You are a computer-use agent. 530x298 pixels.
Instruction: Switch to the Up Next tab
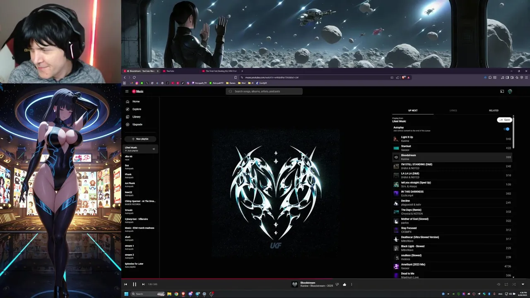click(x=413, y=111)
